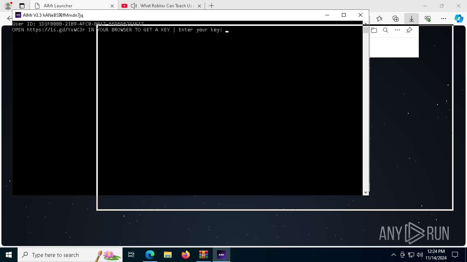The height and width of the screenshot is (262, 467).
Task: Open downloads folder icon in downloads panel
Action: (x=374, y=30)
